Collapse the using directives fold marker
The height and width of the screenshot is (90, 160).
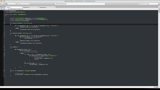(x=4, y=11)
